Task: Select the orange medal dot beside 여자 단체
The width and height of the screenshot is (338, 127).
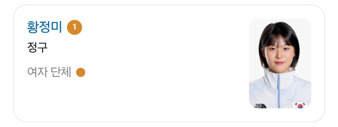Action: (81, 72)
